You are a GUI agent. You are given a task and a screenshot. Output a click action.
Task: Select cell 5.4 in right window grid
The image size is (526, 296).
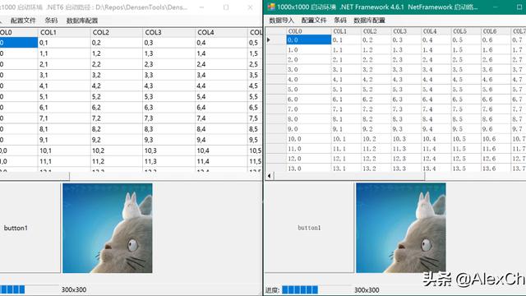(x=436, y=90)
